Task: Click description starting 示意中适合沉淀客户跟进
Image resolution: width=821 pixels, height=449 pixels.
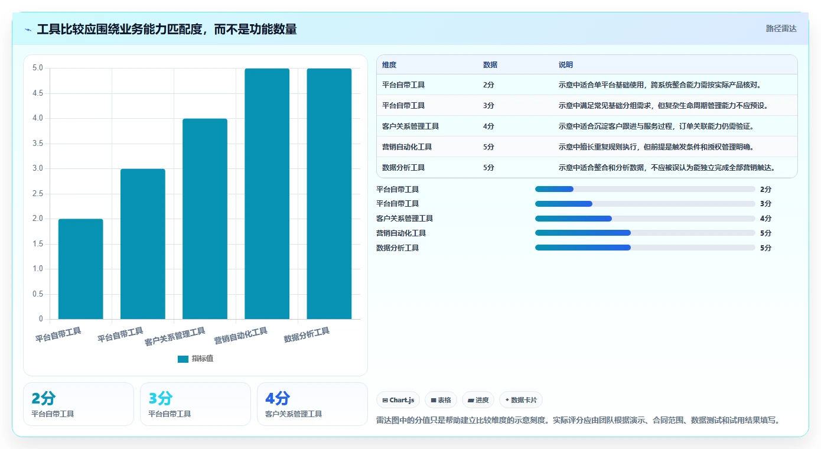Action: click(656, 126)
